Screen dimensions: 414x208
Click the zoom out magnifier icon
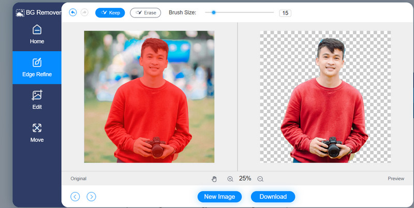(260, 179)
